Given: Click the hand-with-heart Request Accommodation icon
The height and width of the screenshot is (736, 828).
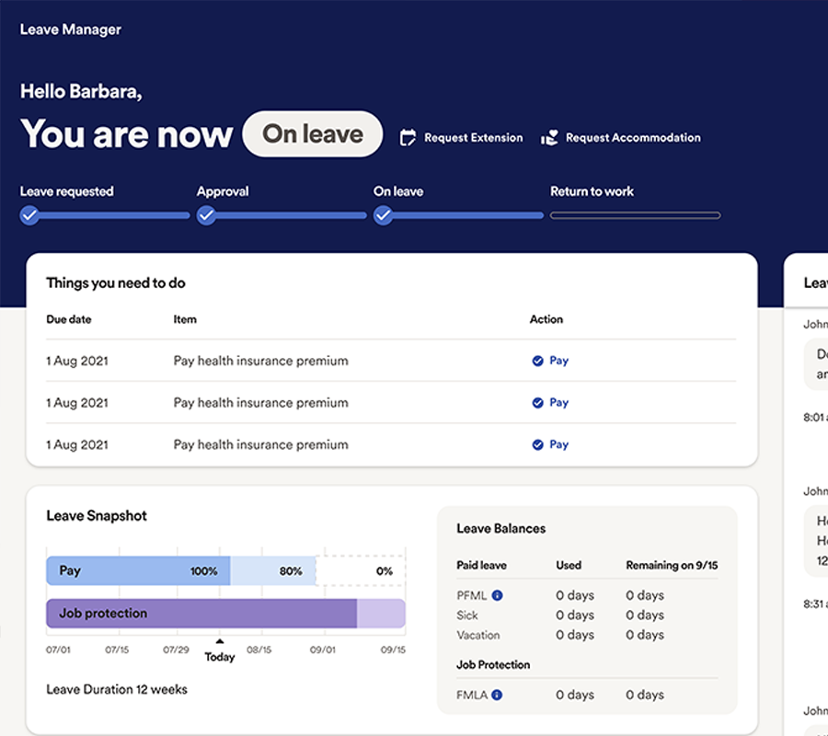Looking at the screenshot, I should click(550, 136).
